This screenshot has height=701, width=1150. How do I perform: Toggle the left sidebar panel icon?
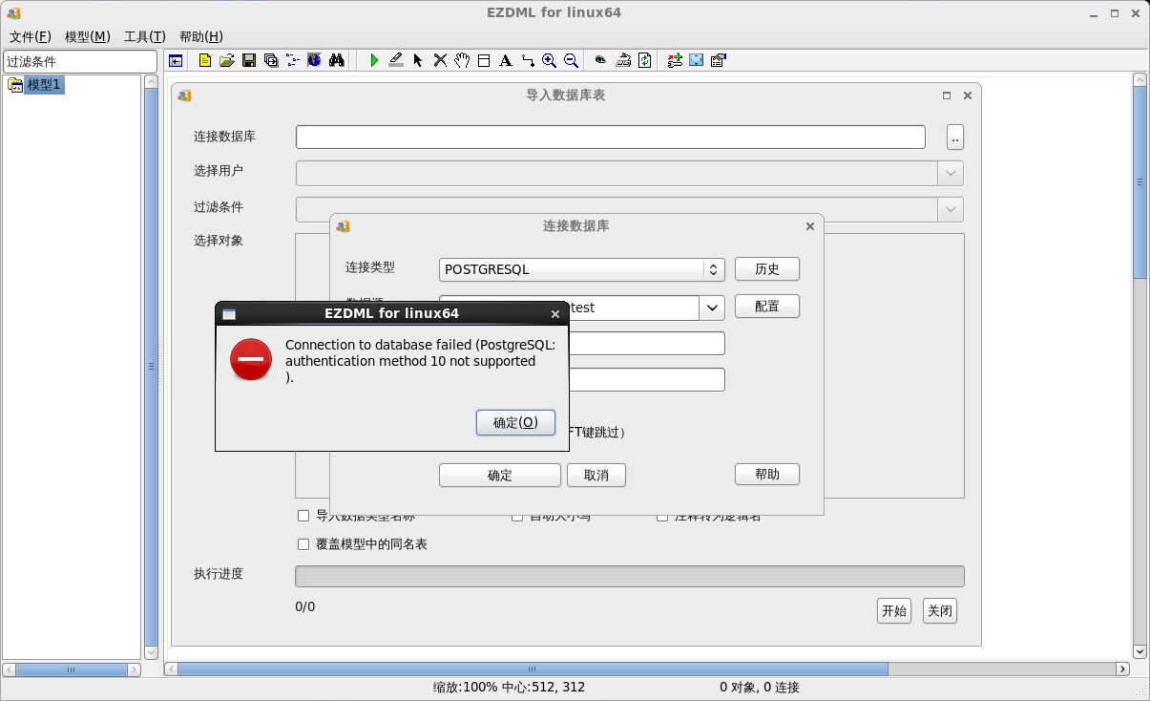tap(176, 60)
